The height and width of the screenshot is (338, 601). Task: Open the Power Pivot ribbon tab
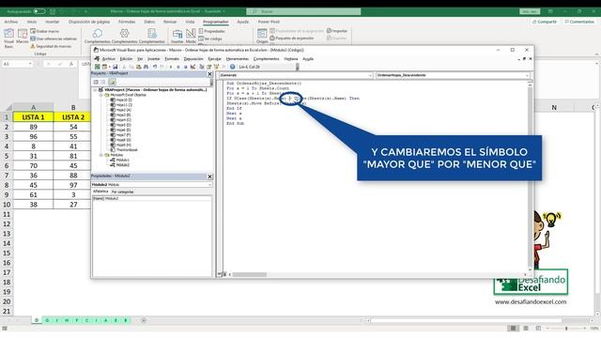[269, 22]
